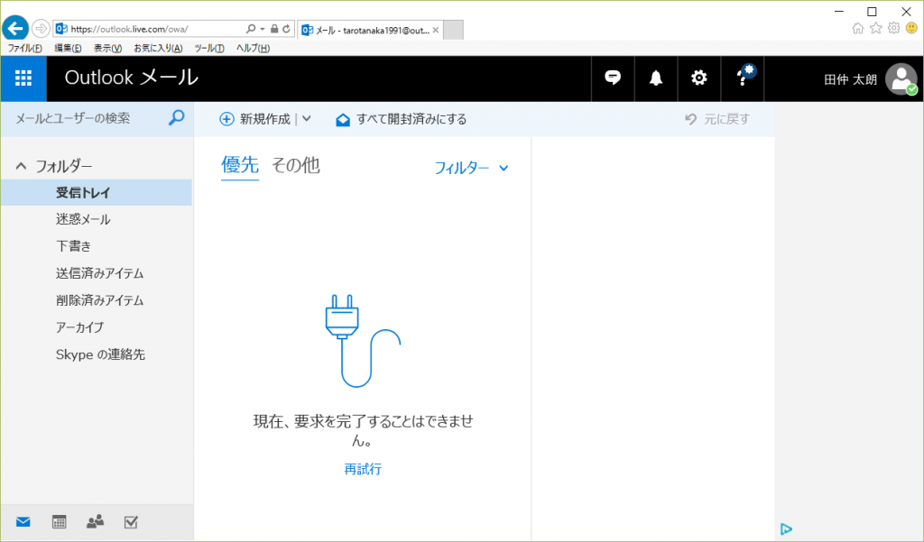Click the address bar search magnifier
This screenshot has width=924, height=542.
251,29
